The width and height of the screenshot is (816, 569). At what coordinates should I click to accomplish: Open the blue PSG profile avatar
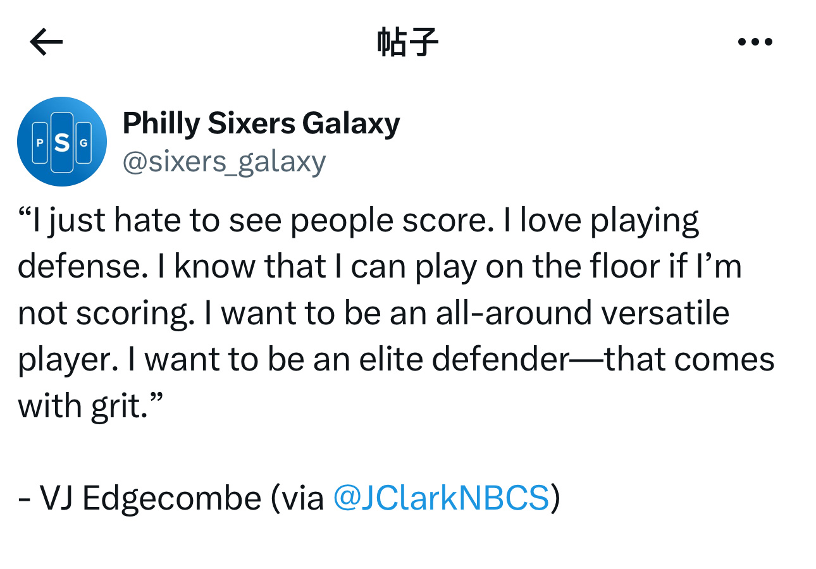tap(62, 142)
